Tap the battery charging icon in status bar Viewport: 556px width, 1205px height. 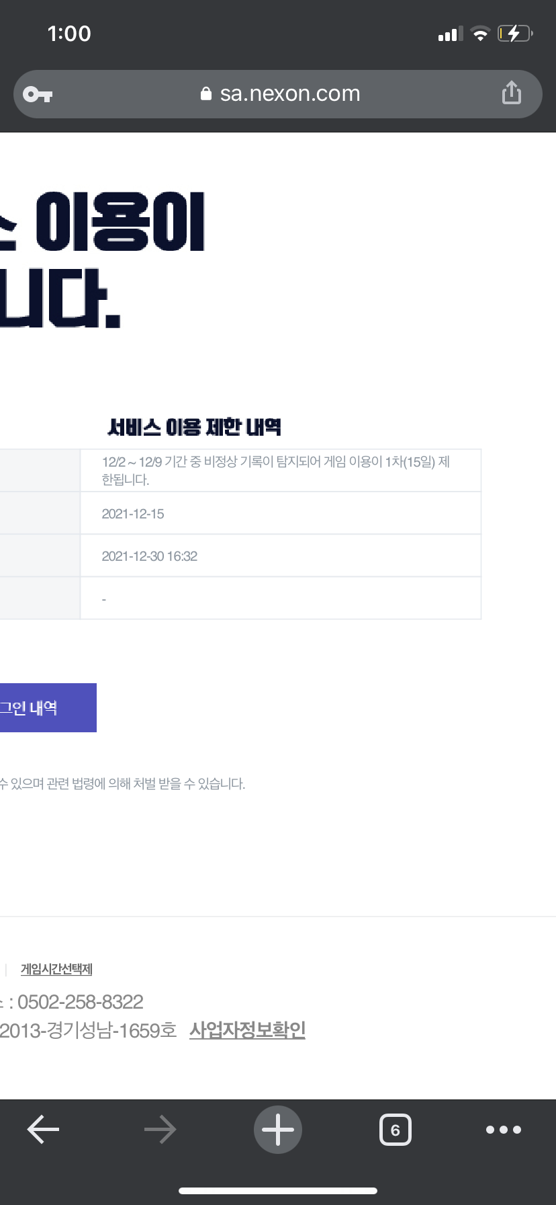coord(514,33)
